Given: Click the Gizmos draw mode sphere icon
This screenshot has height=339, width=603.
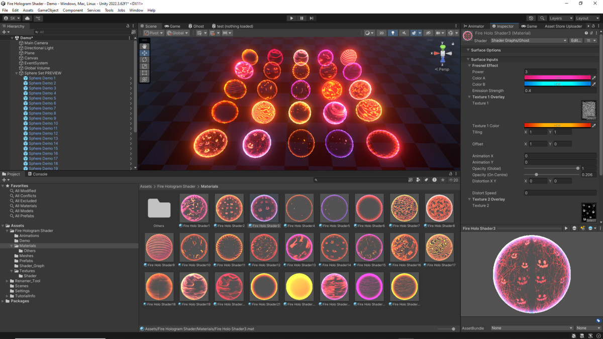Looking at the screenshot, I should pos(367,33).
